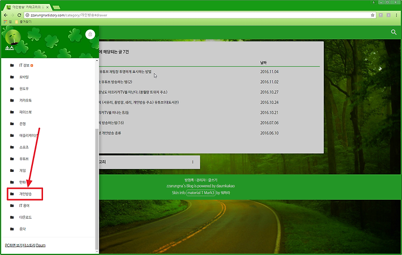This screenshot has height=255, width=402.
Task: Click the sidebar scrollbar down arrow
Action: (97, 252)
